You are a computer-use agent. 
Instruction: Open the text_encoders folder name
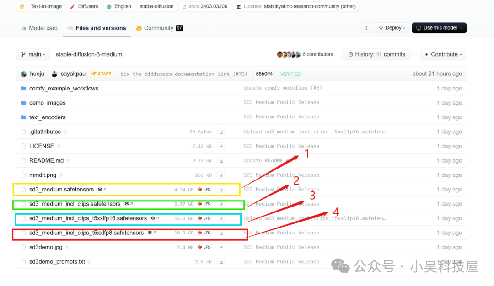tap(47, 117)
